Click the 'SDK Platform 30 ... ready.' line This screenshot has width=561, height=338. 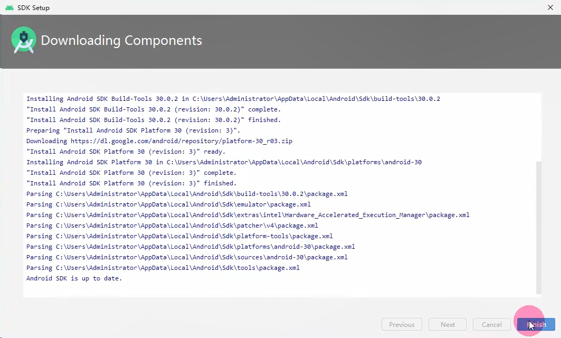coord(126,152)
